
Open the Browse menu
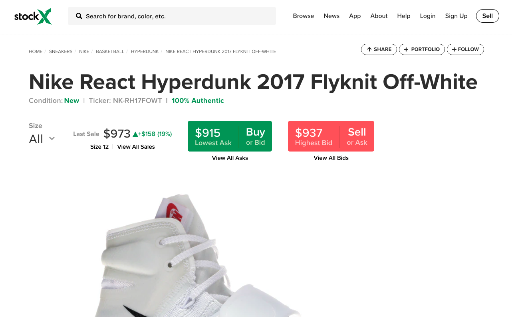tap(304, 16)
